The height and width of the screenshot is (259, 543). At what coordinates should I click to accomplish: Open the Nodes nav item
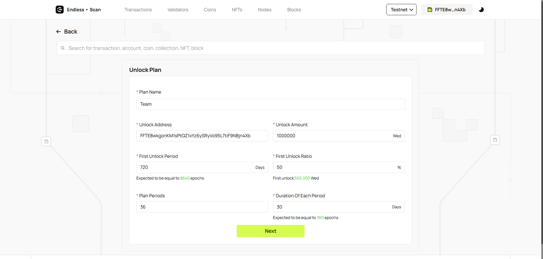tap(265, 10)
